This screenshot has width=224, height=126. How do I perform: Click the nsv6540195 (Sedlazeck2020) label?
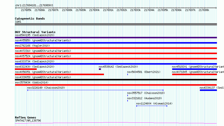[35, 35]
